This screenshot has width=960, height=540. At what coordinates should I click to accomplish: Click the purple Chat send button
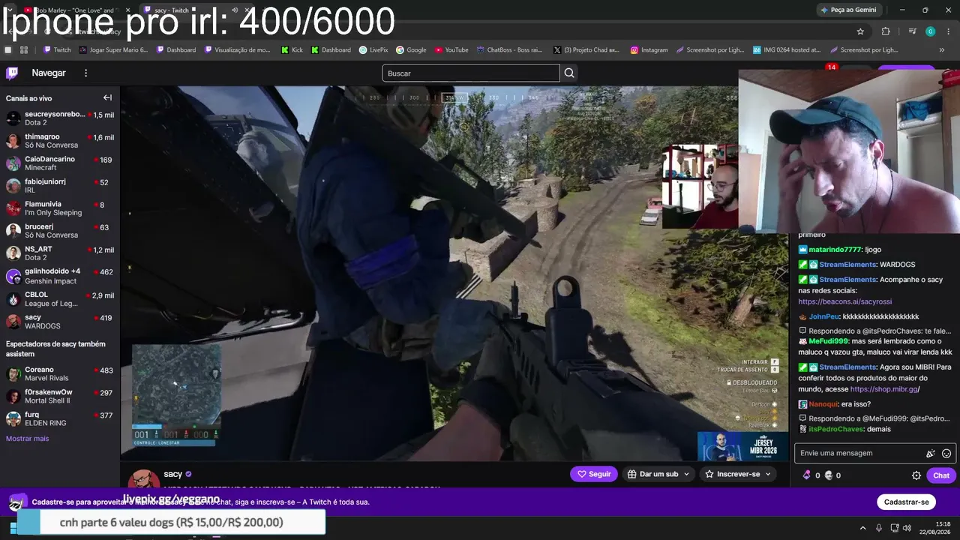point(941,475)
